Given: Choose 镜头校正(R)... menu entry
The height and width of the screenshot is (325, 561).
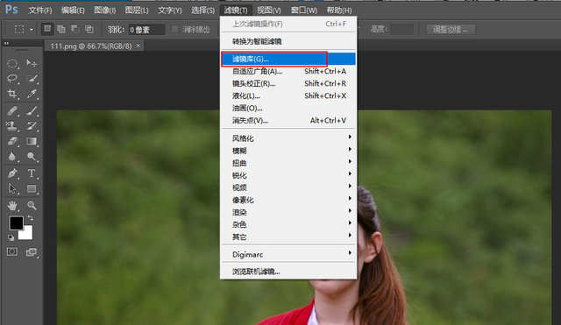Looking at the screenshot, I should [288, 83].
